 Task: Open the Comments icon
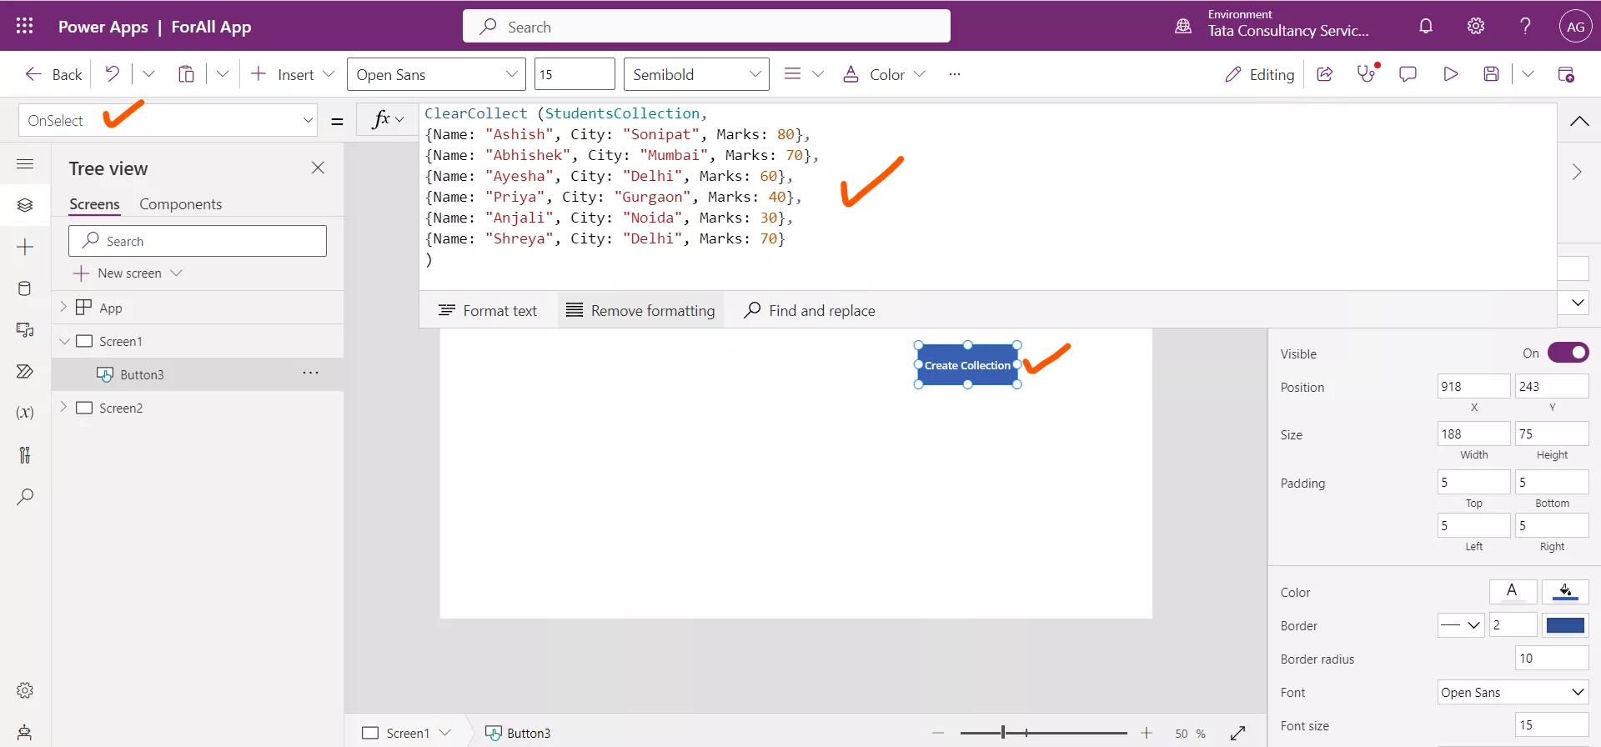click(1408, 74)
